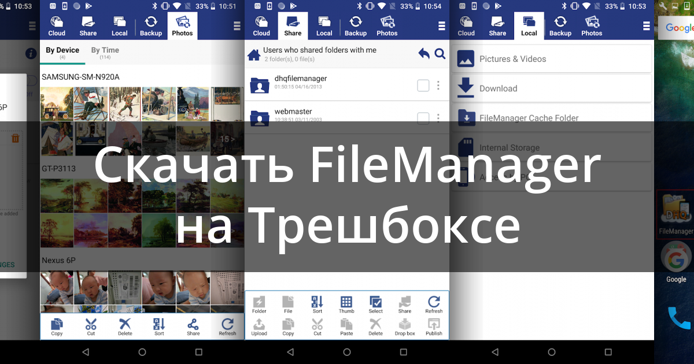Image resolution: width=694 pixels, height=364 pixels.
Task: Open three-dot options for dhqfilemanager
Action: tap(438, 86)
